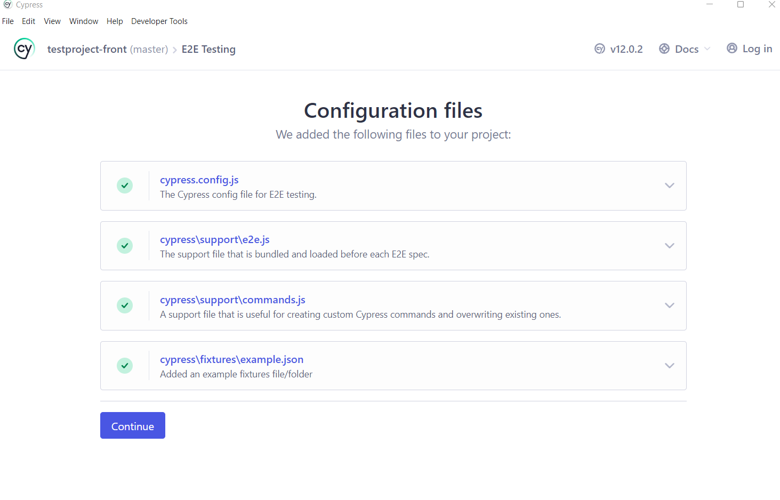The width and height of the screenshot is (780, 500).
Task: Select the testproject-front breadcrumb
Action: click(87, 49)
